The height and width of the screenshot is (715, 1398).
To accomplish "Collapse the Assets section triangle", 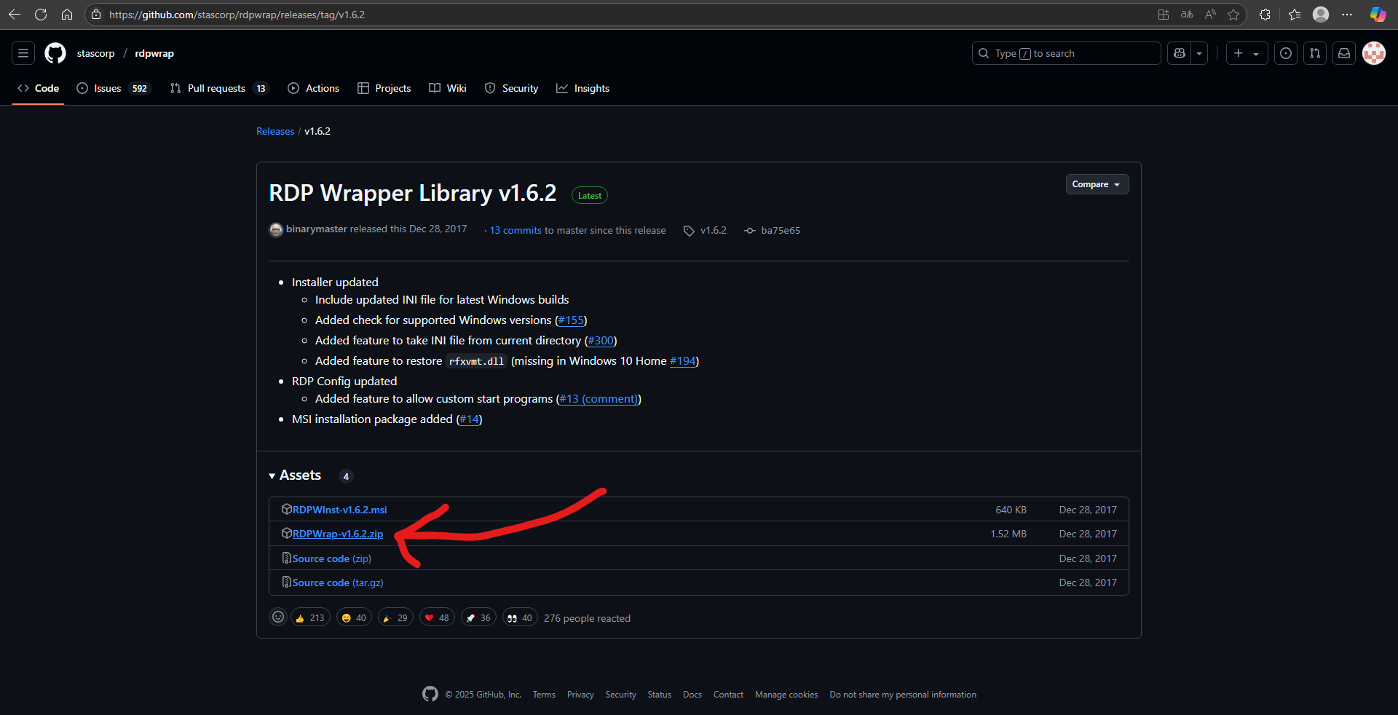I will (272, 475).
